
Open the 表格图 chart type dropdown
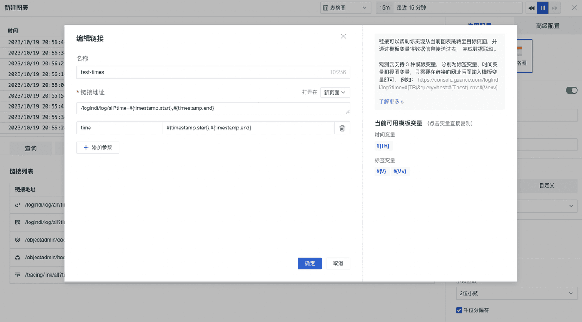346,8
